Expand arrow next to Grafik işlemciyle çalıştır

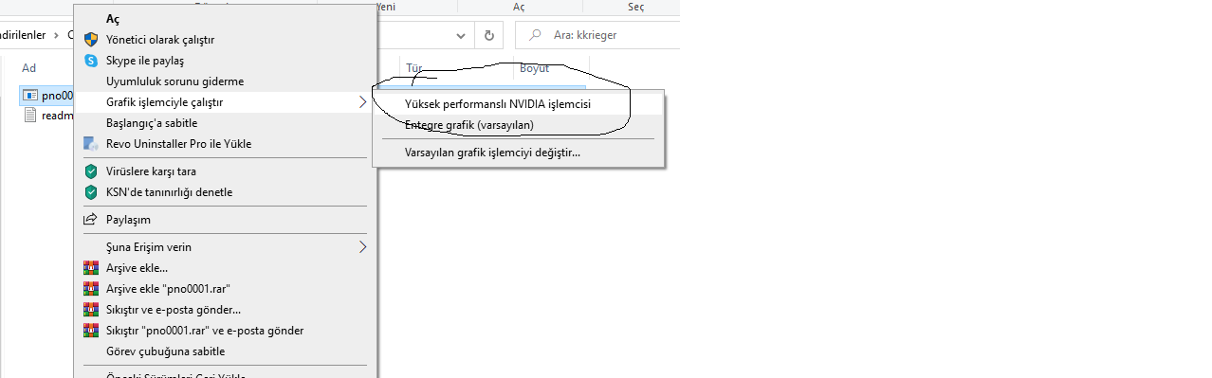click(363, 102)
